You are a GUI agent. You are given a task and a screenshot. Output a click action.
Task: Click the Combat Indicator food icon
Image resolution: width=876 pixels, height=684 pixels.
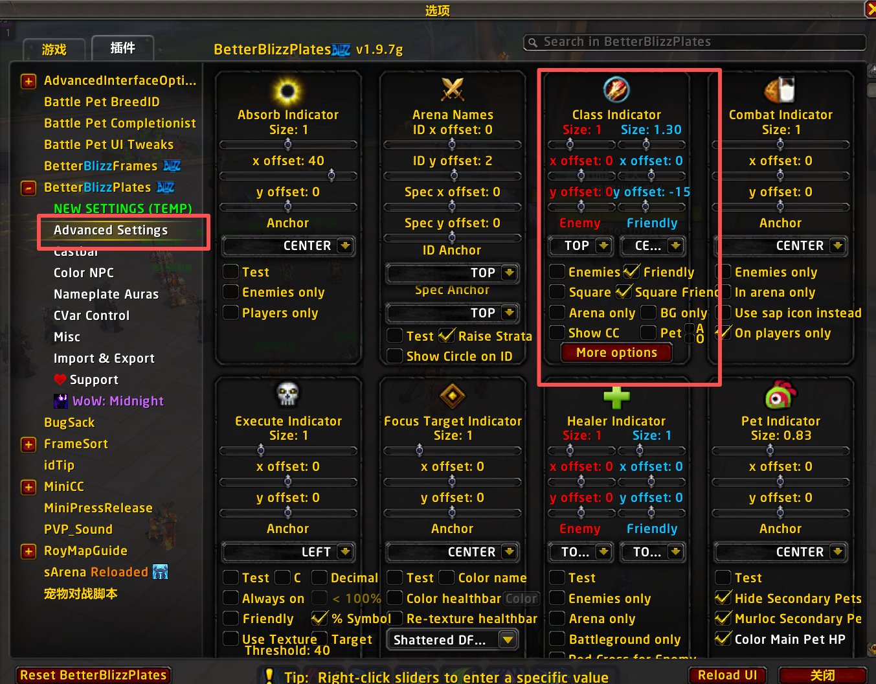pyautogui.click(x=780, y=90)
